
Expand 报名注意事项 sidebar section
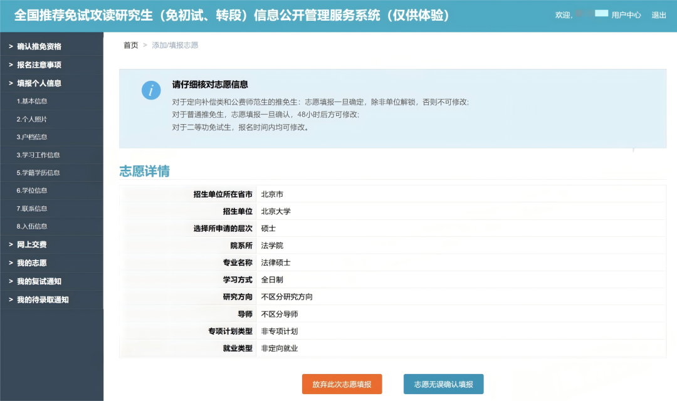39,65
